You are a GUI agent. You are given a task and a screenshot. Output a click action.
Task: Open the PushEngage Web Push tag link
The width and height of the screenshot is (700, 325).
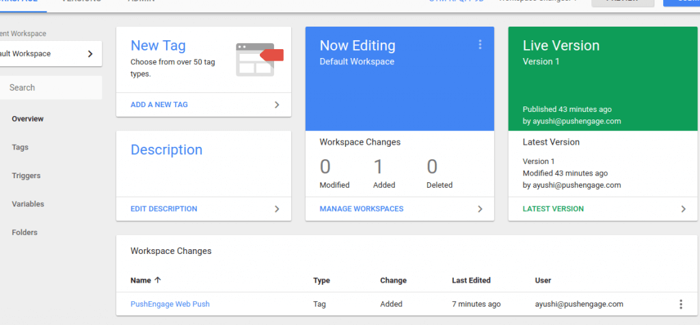coord(170,304)
